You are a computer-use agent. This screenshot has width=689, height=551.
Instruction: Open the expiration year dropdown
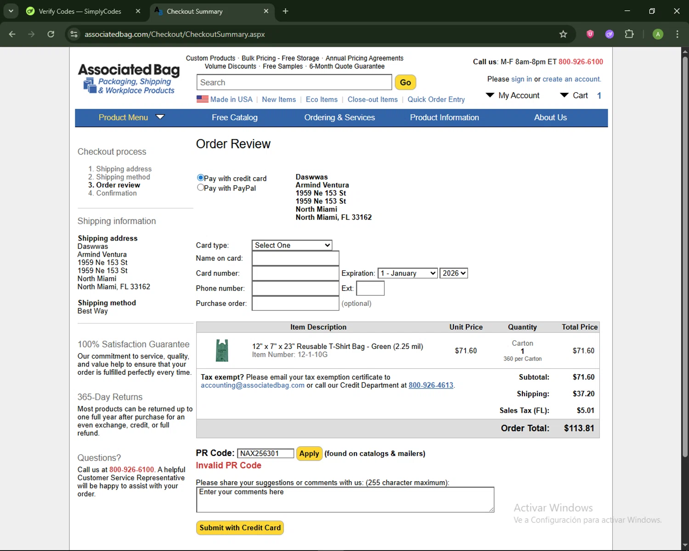[x=453, y=273]
